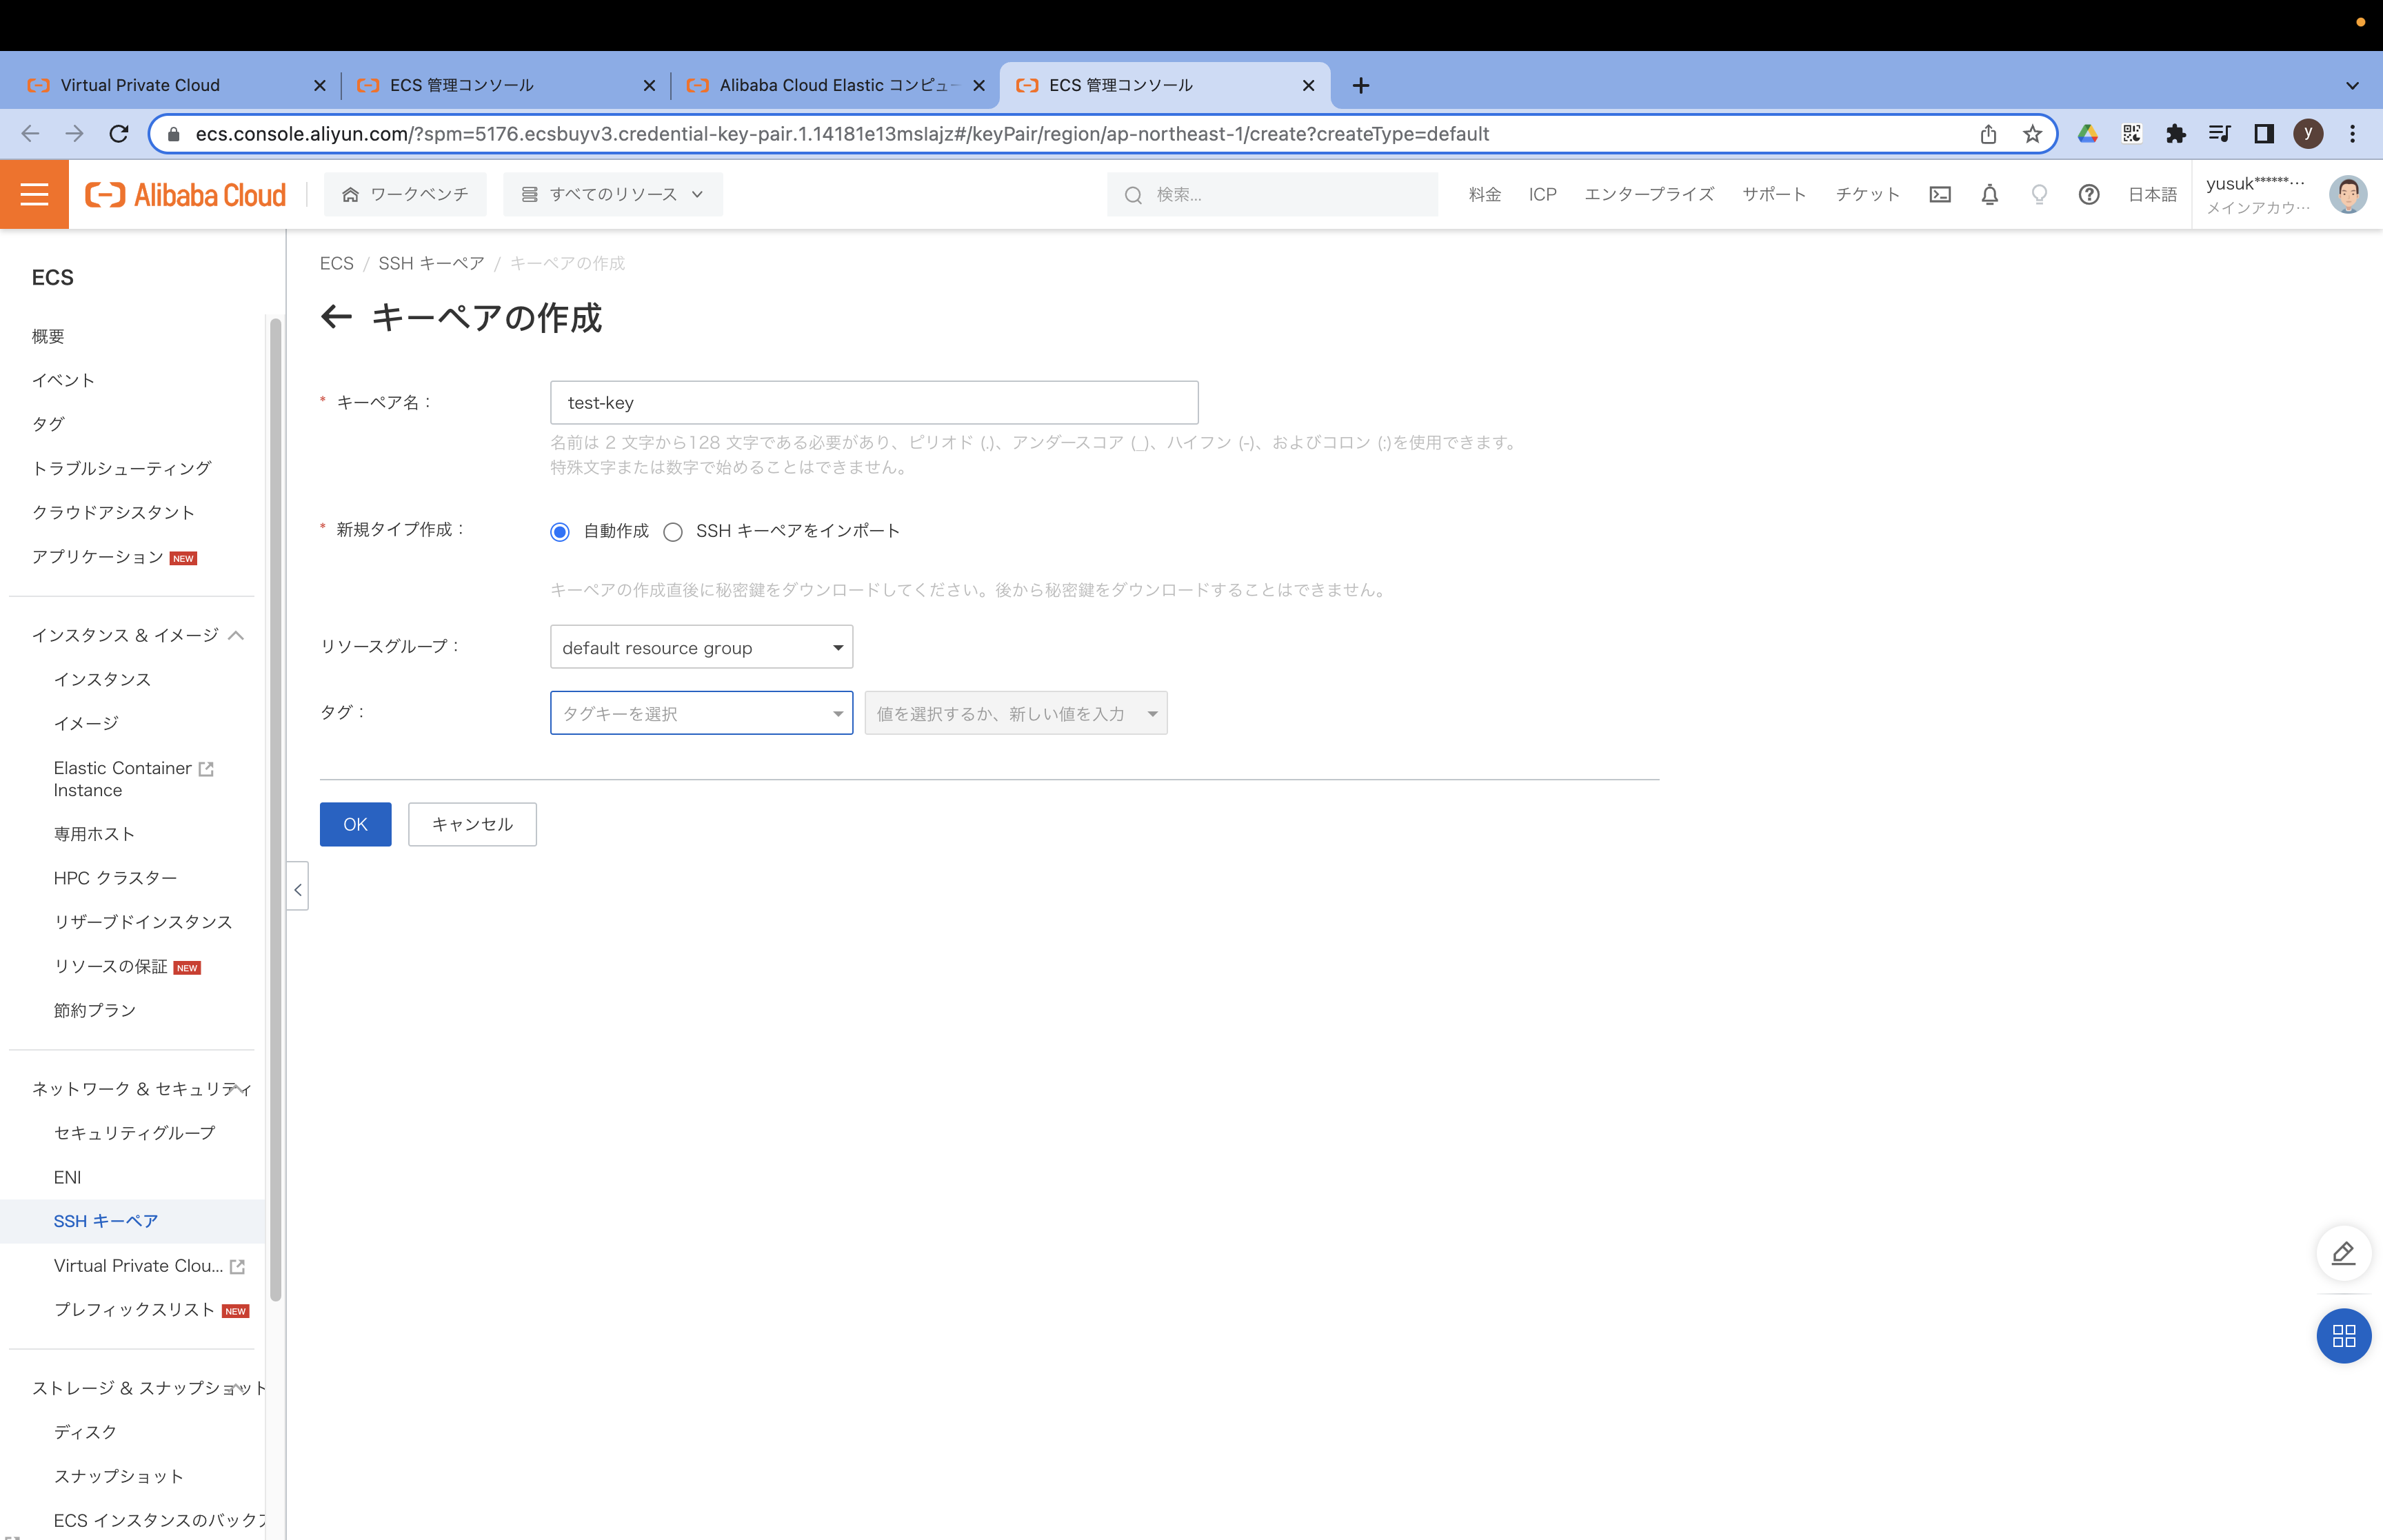This screenshot has width=2383, height=1540.
Task: Open the app grid icon at bottom right
Action: click(x=2343, y=1336)
